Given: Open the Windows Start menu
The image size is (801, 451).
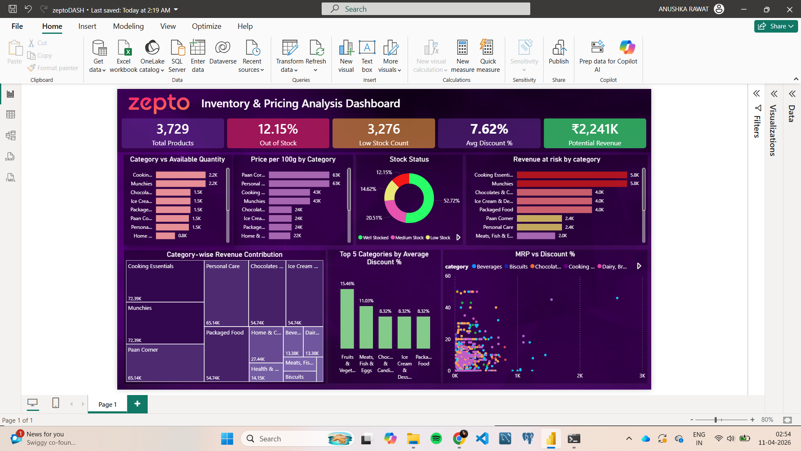Looking at the screenshot, I should (227, 438).
